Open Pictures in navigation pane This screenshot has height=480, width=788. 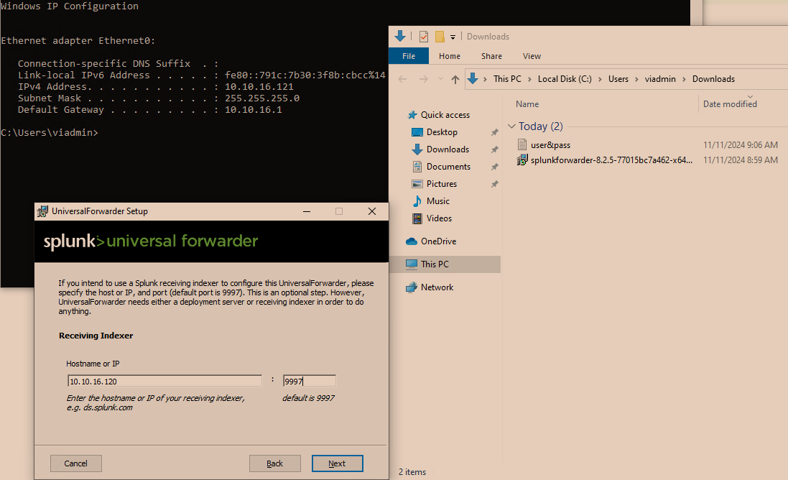coord(442,184)
